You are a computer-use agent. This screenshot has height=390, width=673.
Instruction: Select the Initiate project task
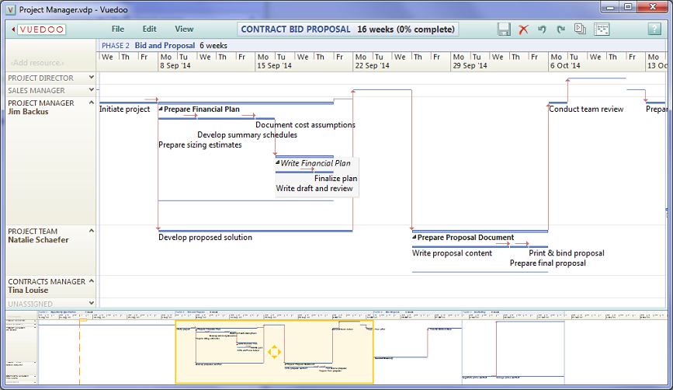point(124,109)
